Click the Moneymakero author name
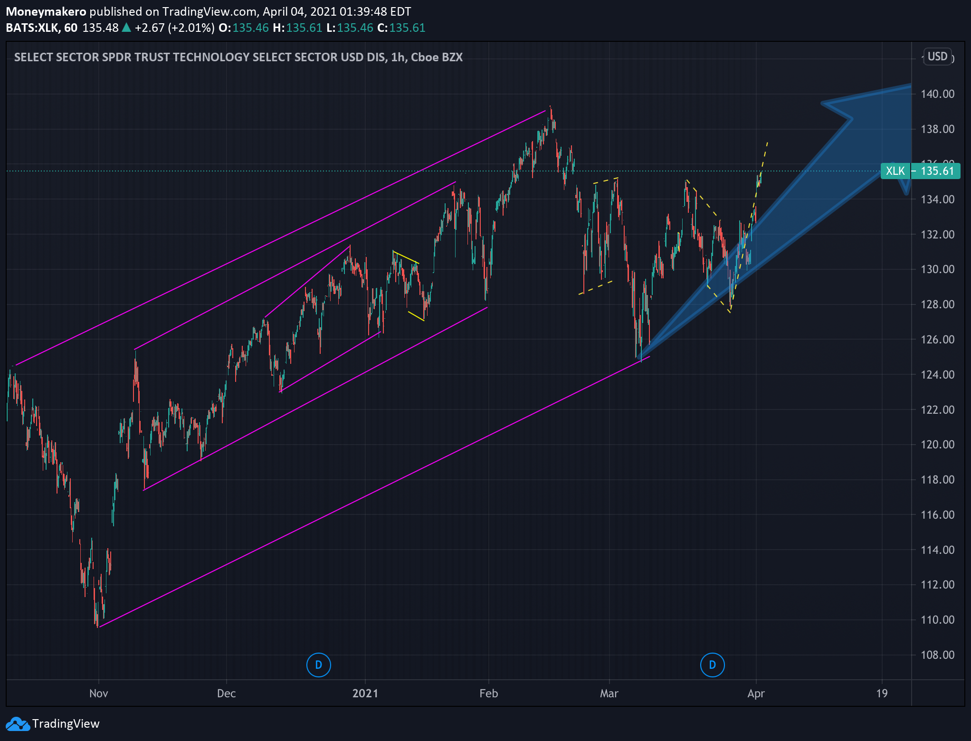971x741 pixels. (46, 11)
